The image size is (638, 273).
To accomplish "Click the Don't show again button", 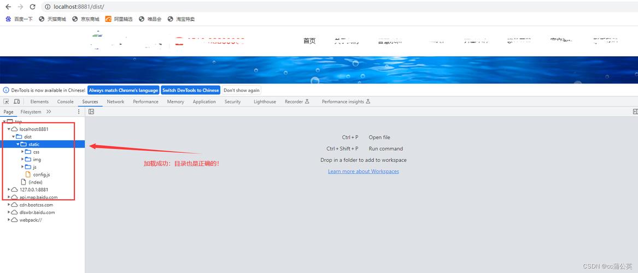I will [x=241, y=90].
